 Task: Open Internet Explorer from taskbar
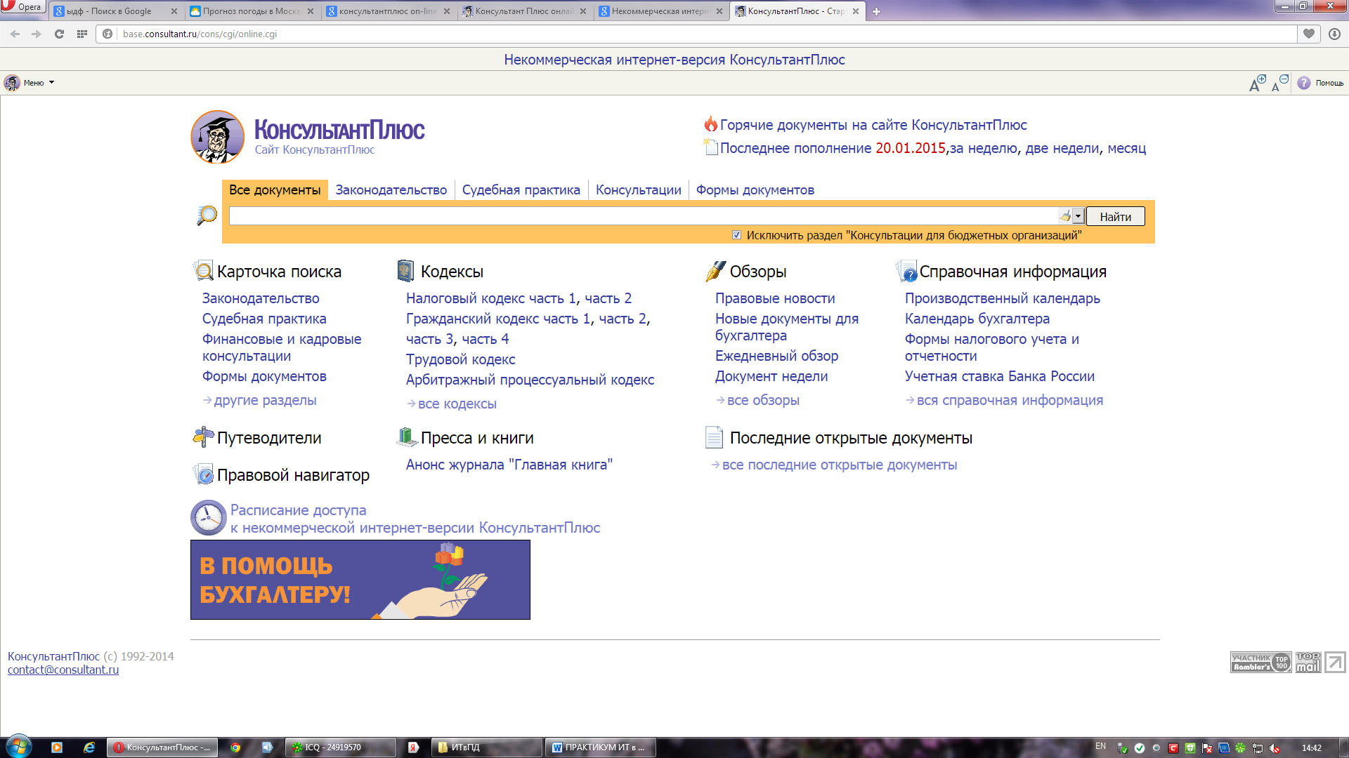[89, 747]
